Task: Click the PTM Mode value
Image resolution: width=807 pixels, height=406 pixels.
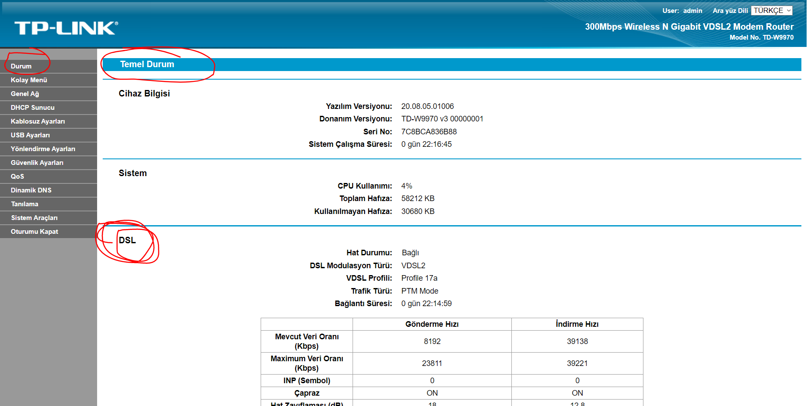Action: 420,291
